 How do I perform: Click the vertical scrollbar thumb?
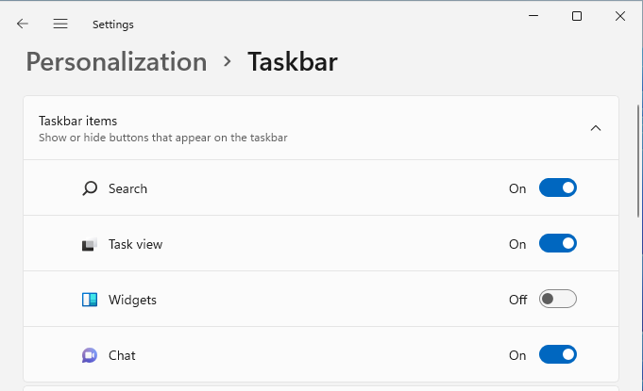(x=638, y=161)
